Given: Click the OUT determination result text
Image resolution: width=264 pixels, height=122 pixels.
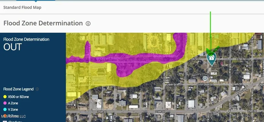Looking at the screenshot, I should tap(12, 47).
